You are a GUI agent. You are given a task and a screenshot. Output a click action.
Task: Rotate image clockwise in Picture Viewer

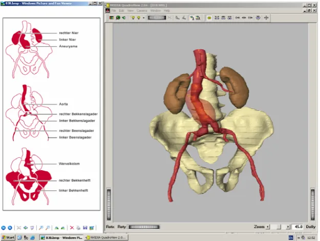(56, 228)
